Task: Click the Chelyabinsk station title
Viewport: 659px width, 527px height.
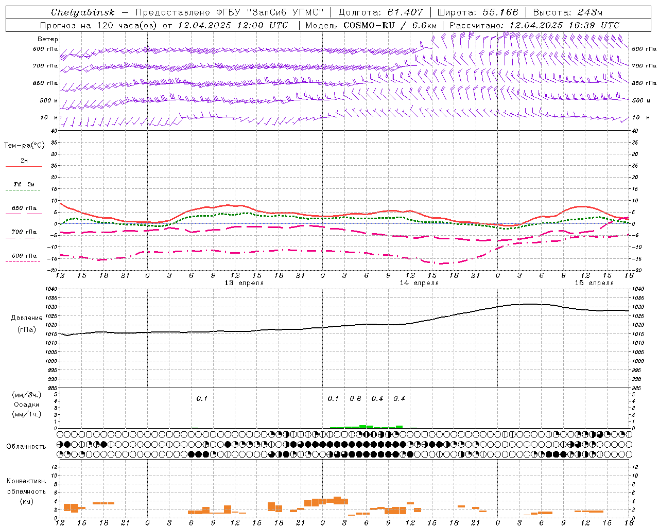Action: (x=83, y=12)
